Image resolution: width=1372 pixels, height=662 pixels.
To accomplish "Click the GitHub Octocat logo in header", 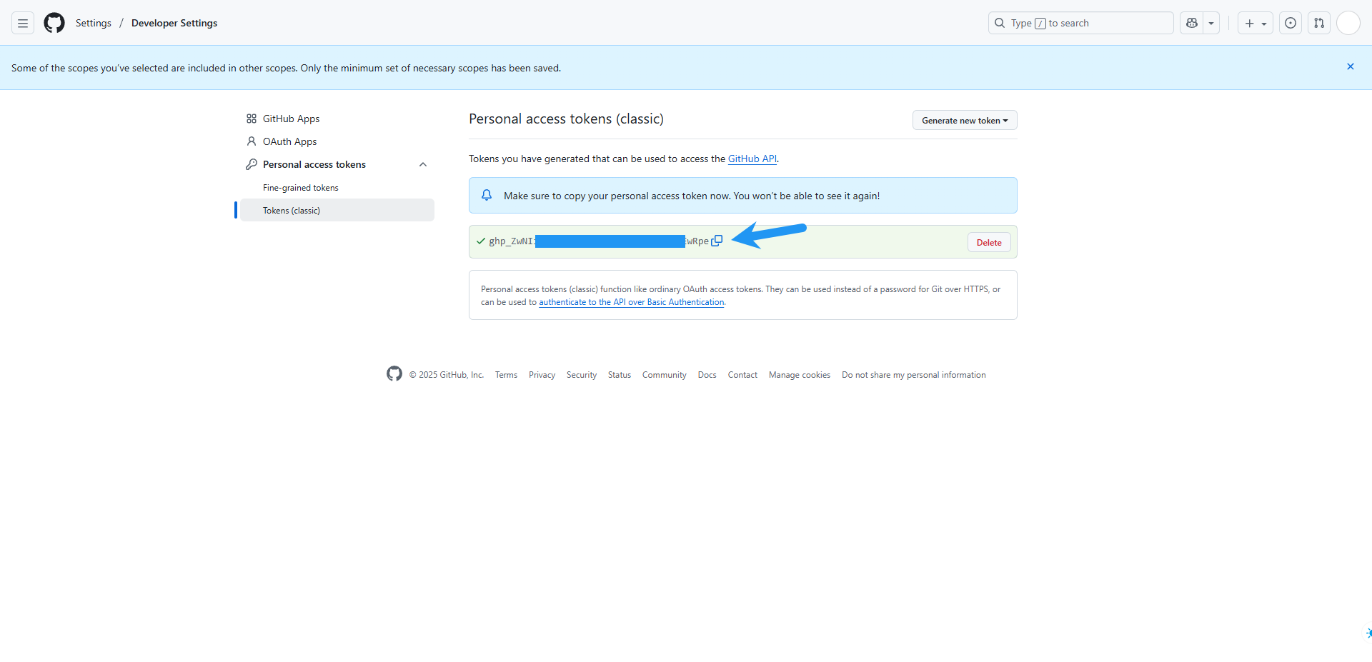I will coord(54,23).
